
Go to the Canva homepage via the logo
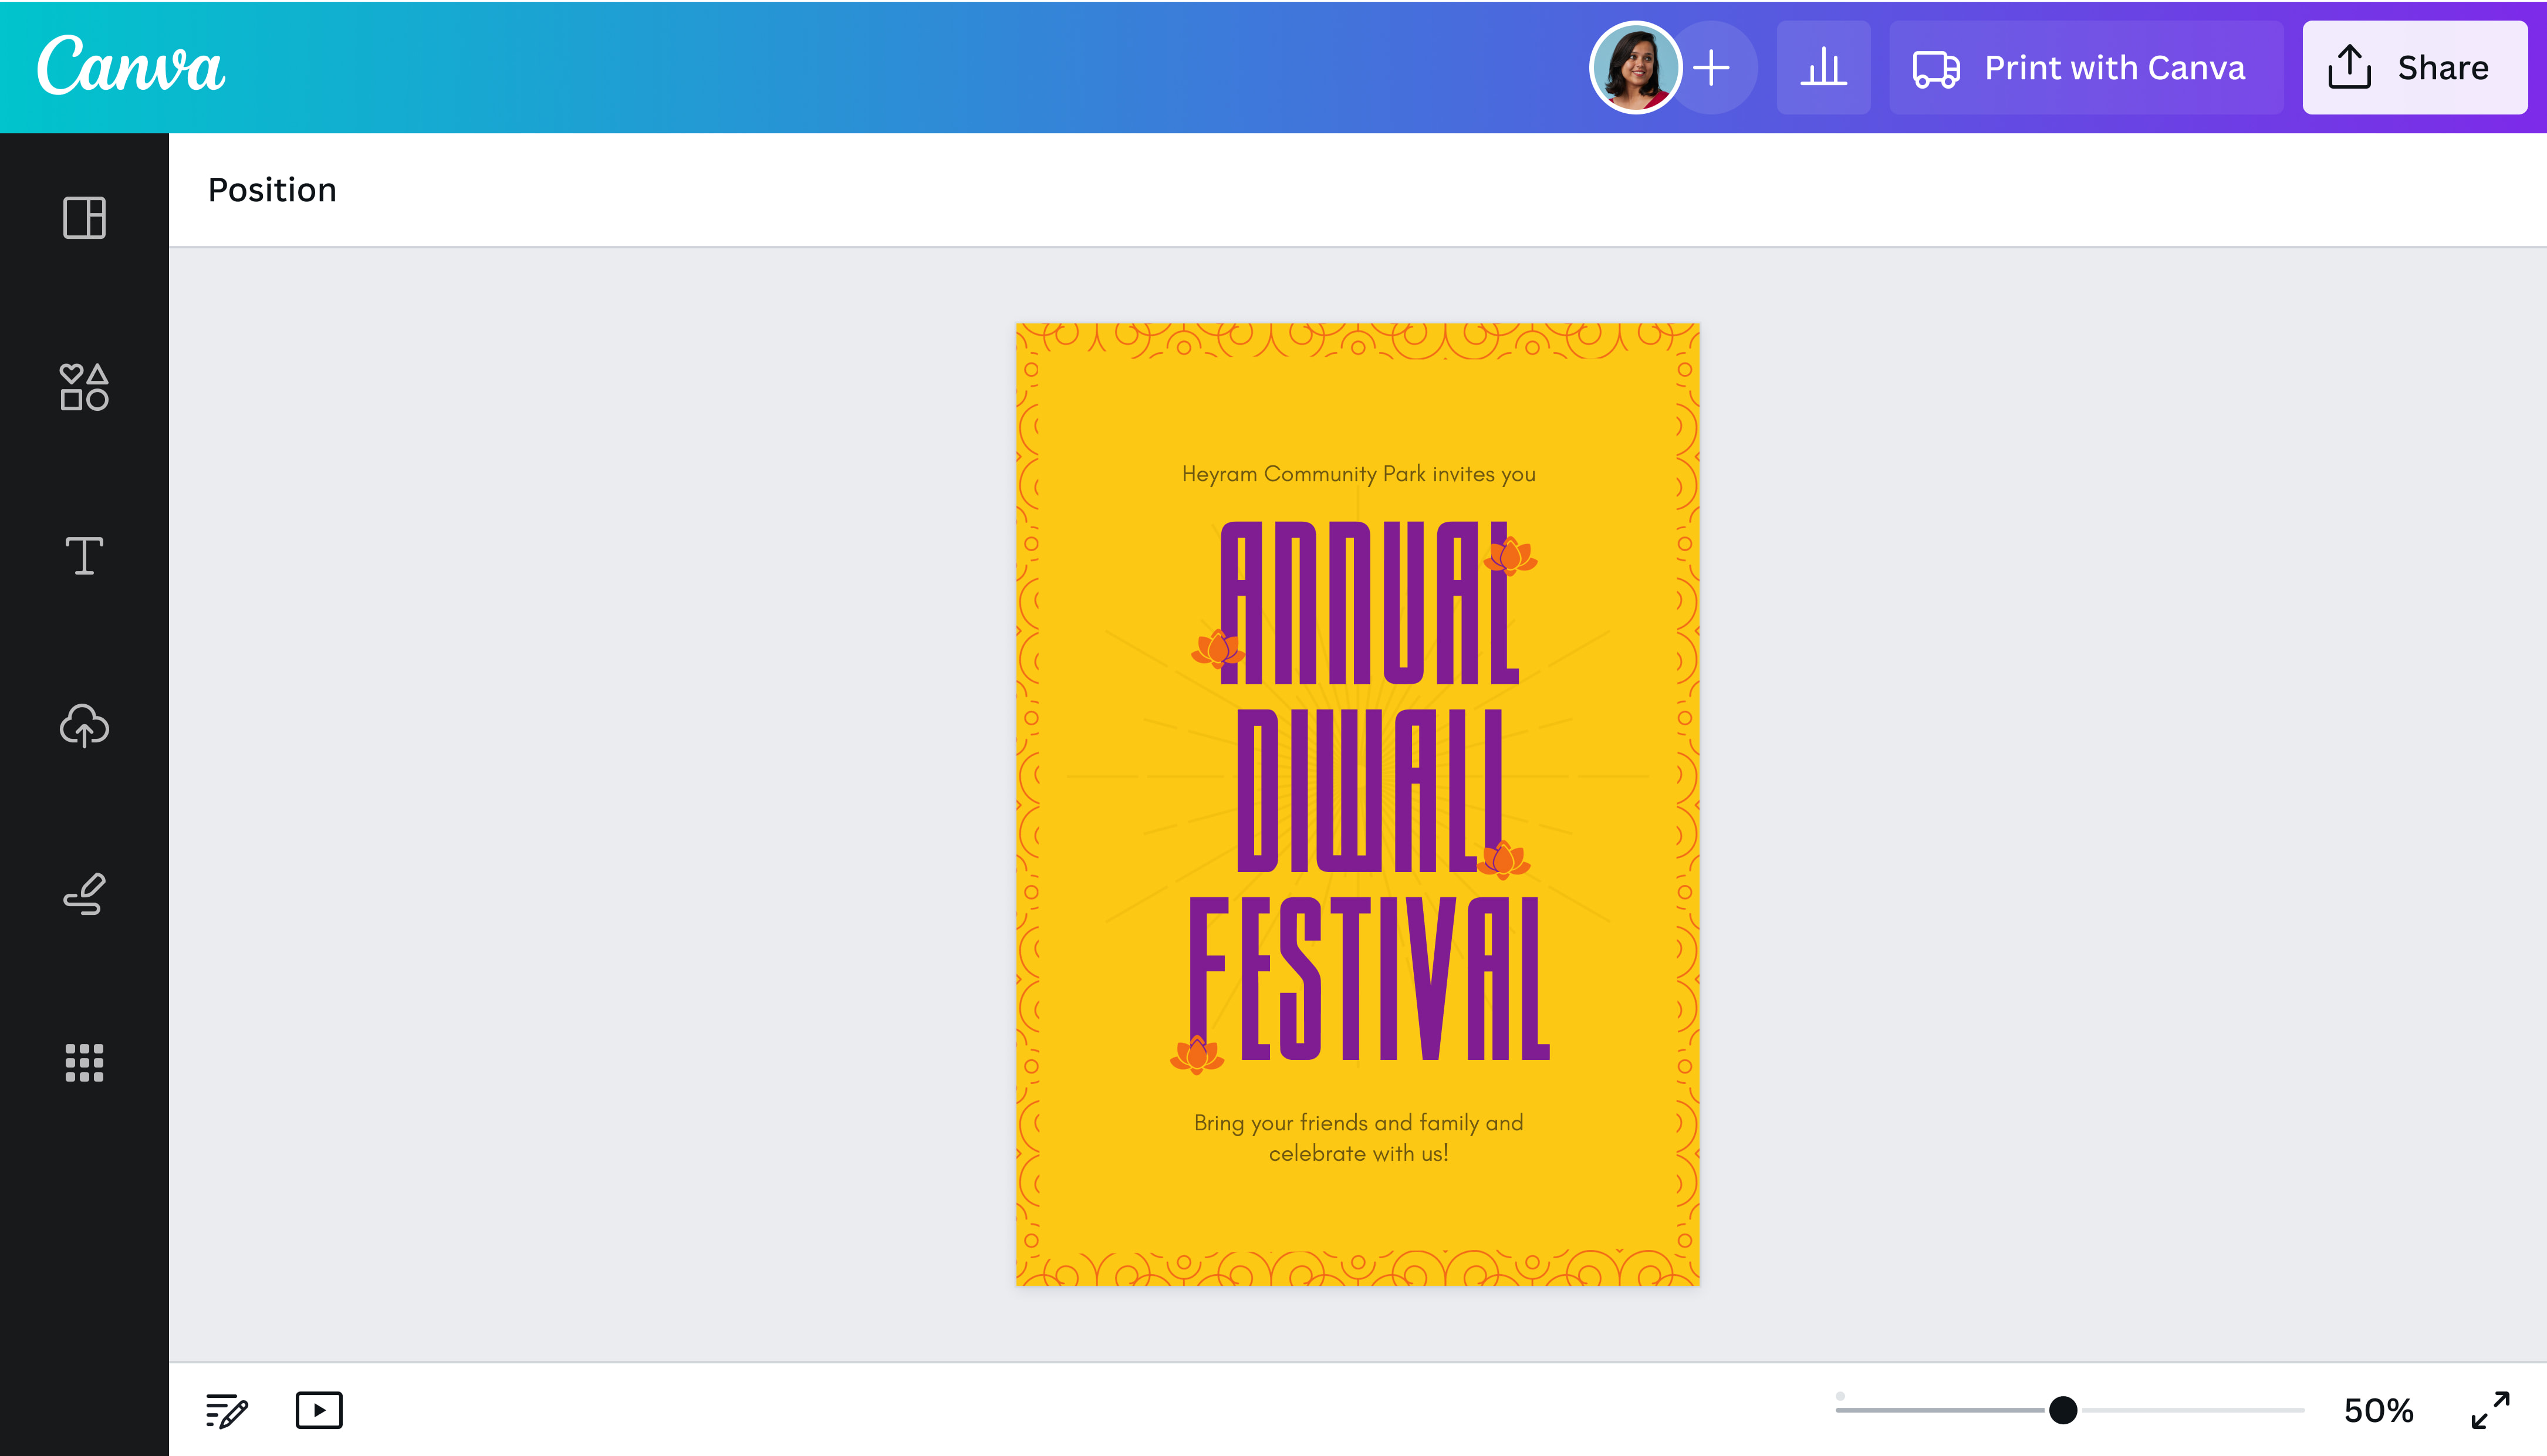pyautogui.click(x=130, y=66)
